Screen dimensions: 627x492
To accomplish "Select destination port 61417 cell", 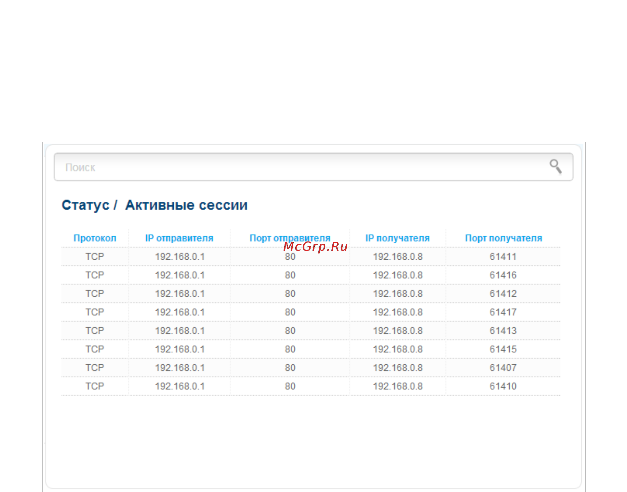I will [503, 312].
